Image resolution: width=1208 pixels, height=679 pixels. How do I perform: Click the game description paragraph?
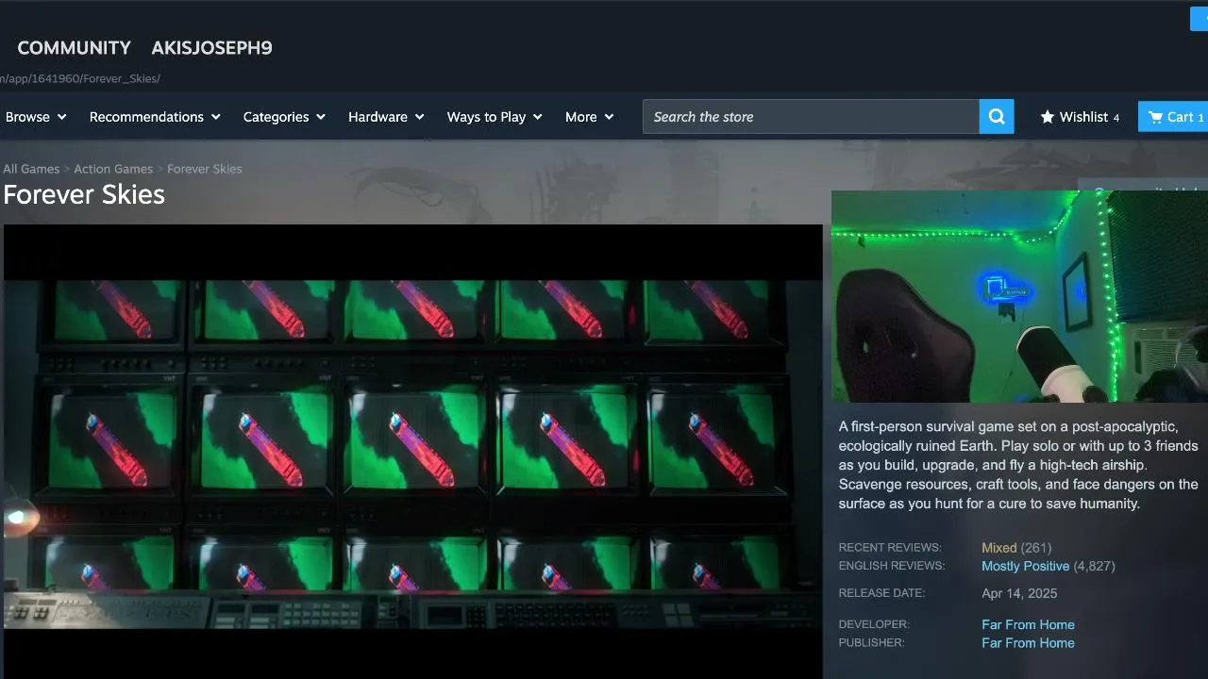pyautogui.click(x=1018, y=465)
